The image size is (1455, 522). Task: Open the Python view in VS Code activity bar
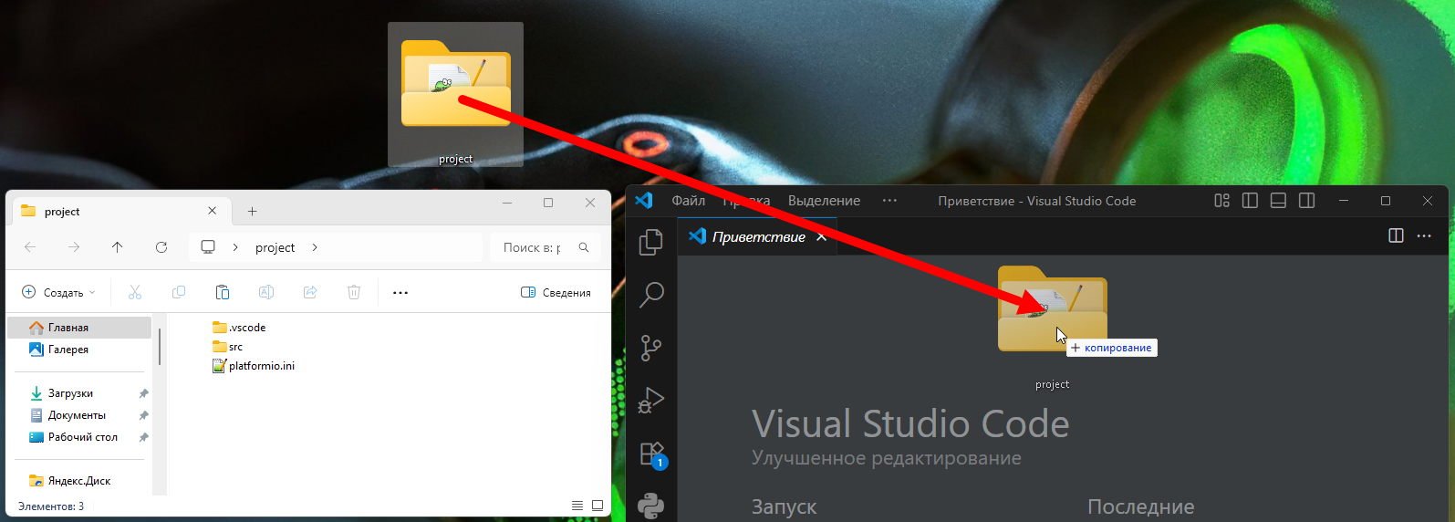[651, 506]
